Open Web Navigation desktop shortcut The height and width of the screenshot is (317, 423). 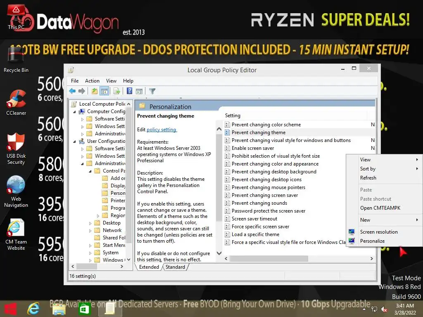[16, 192]
